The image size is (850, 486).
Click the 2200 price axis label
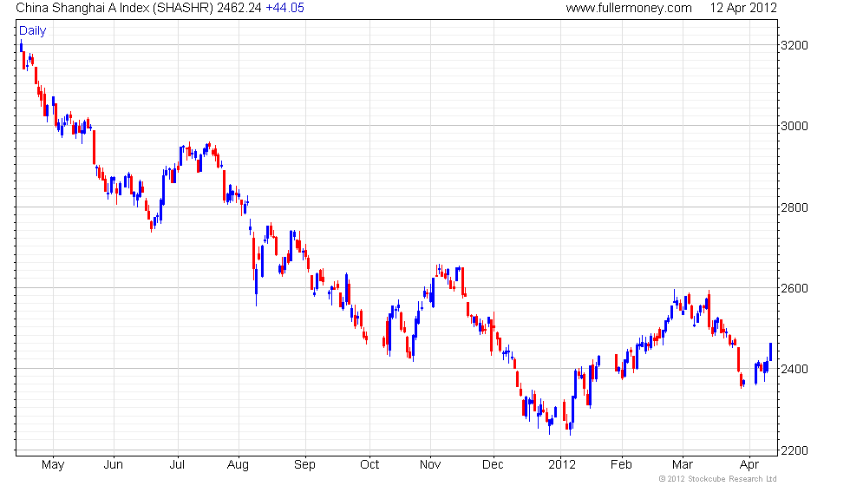(794, 451)
